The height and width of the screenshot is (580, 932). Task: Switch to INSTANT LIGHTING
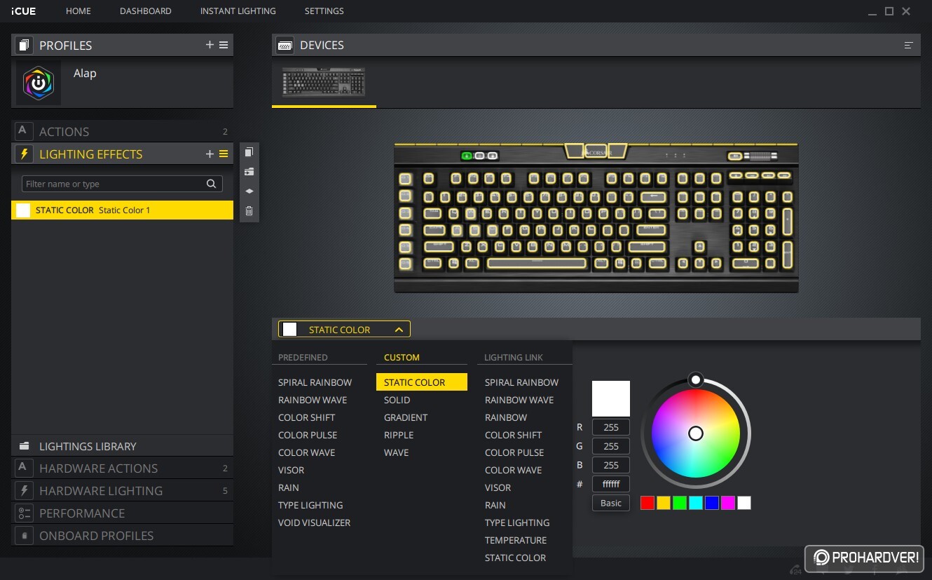coord(238,11)
